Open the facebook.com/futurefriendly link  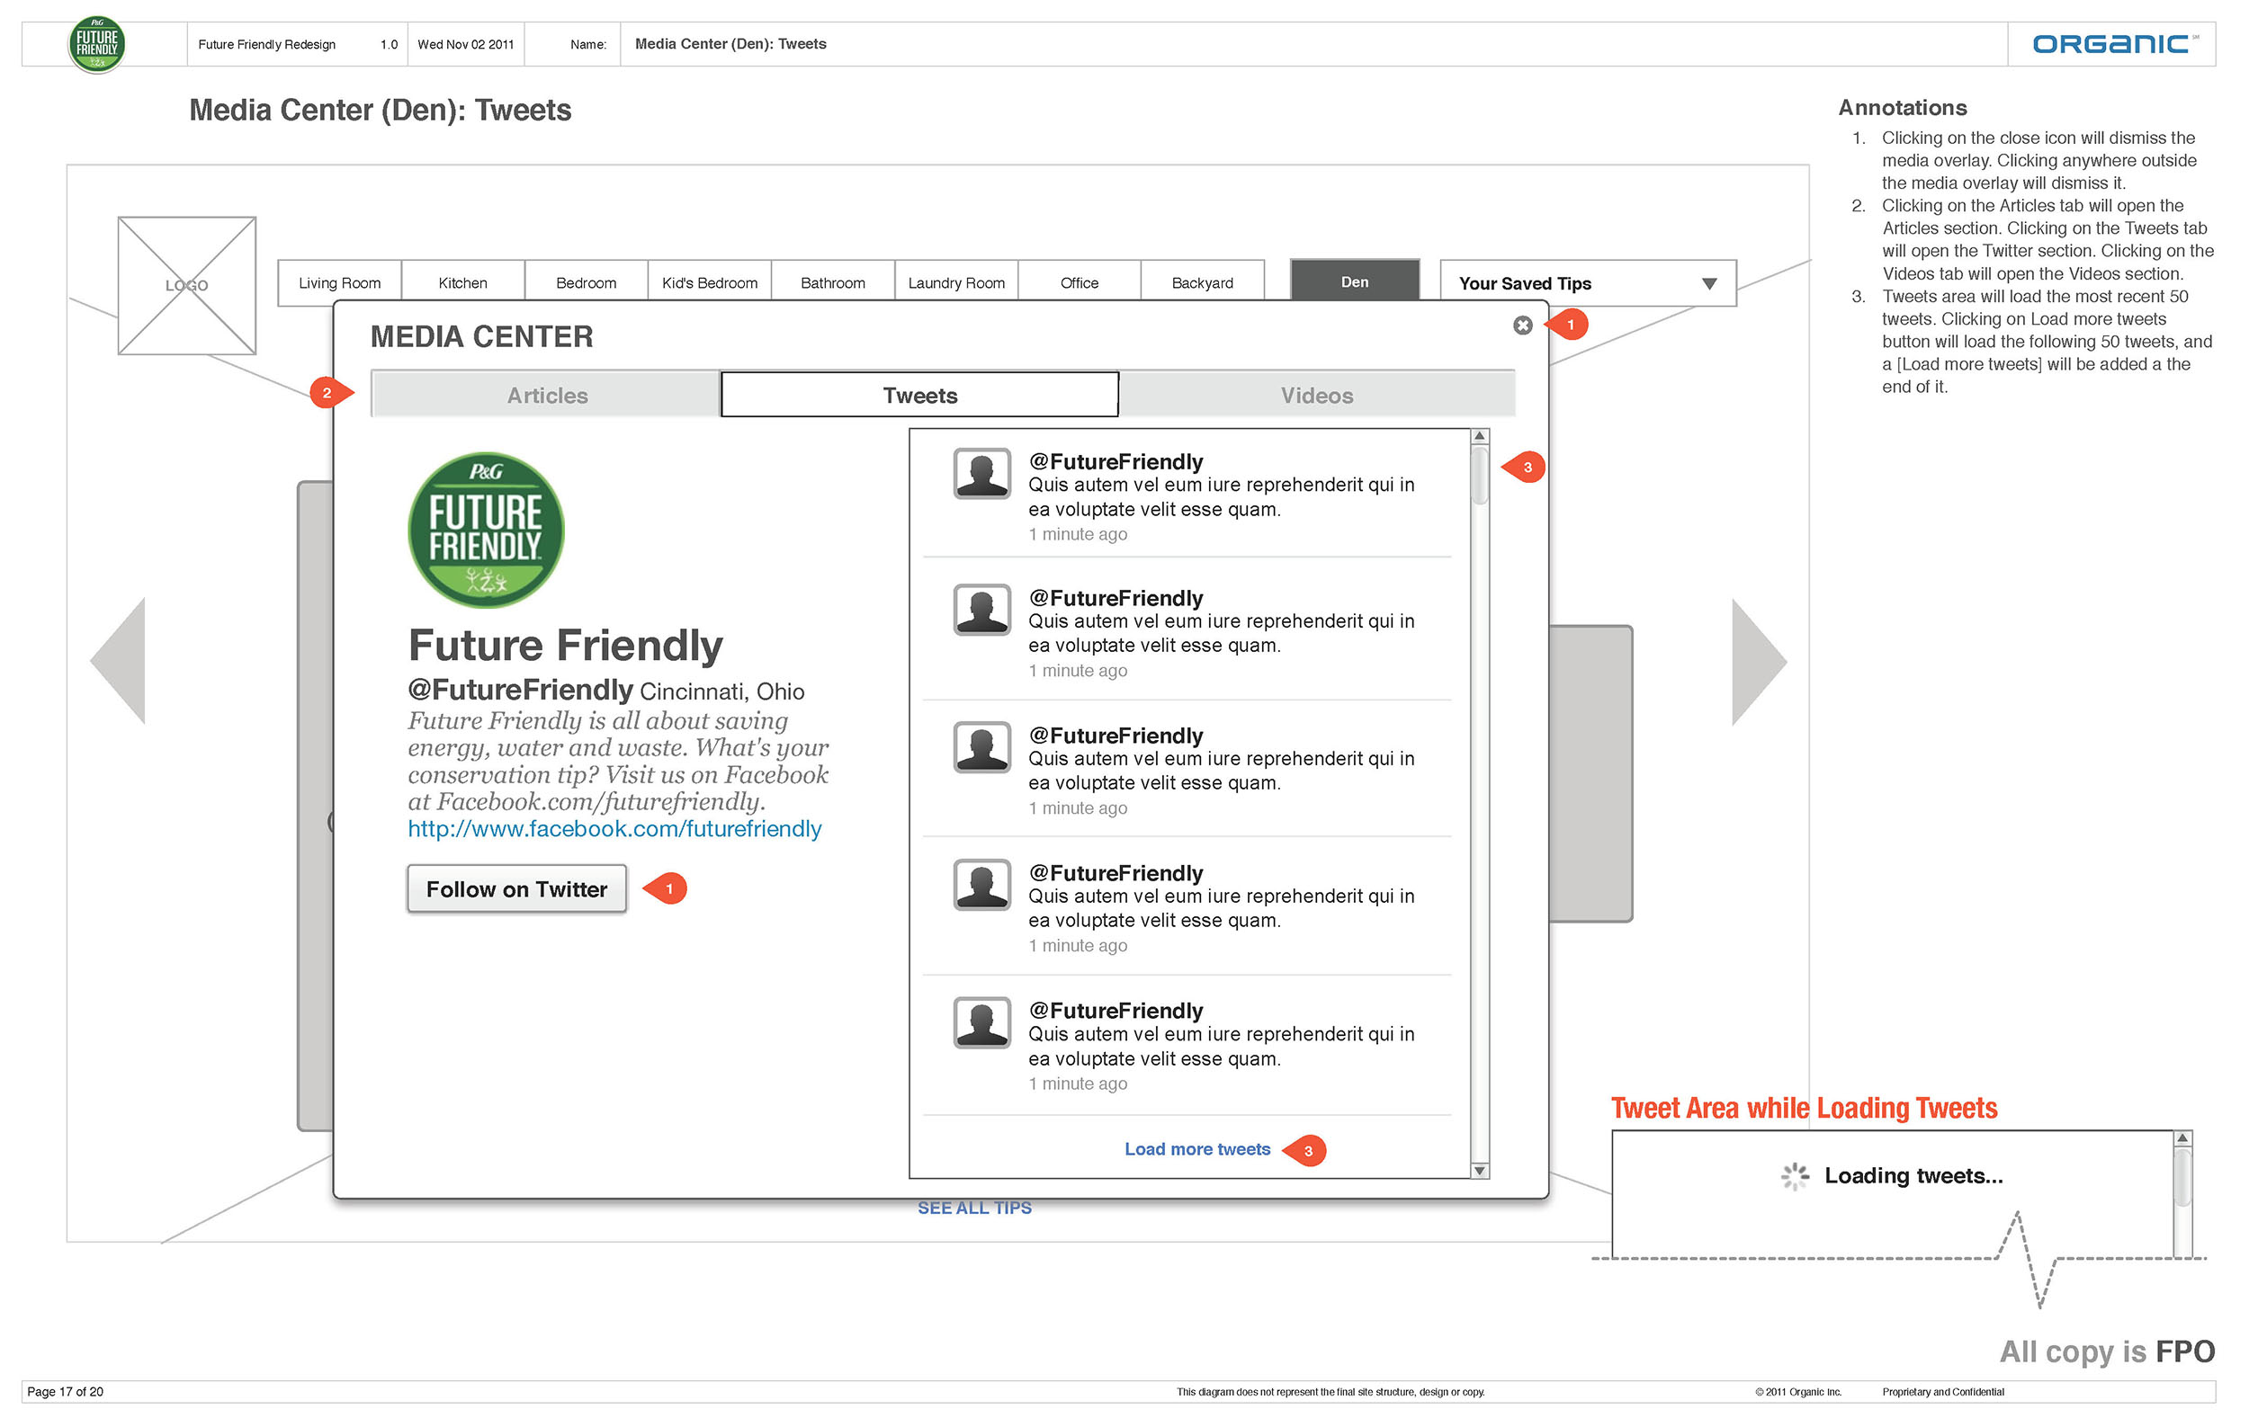614,829
